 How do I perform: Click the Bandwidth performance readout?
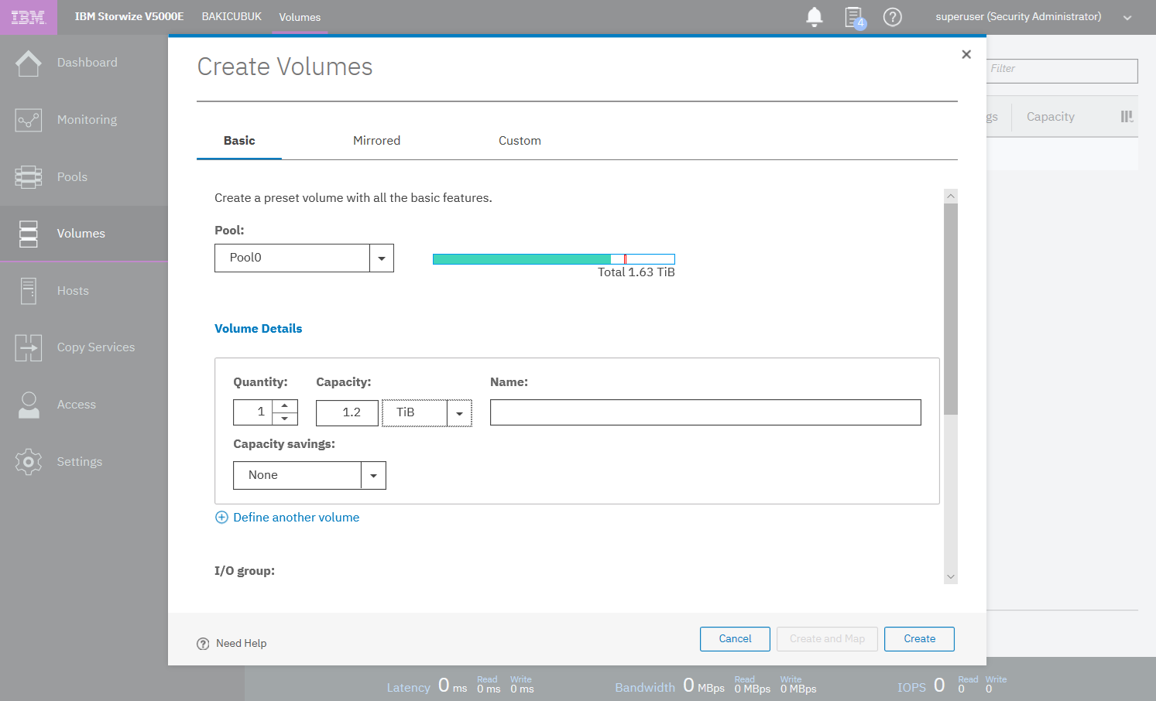coord(715,686)
